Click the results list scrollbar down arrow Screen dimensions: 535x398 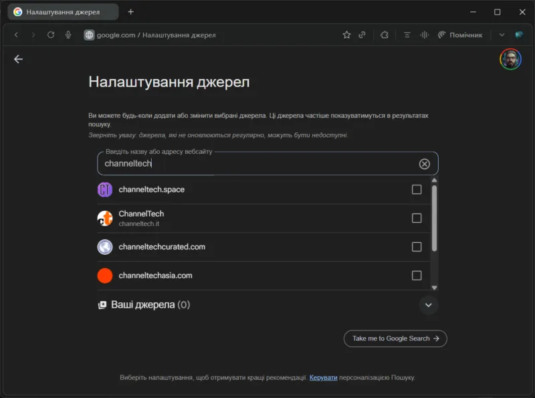(434, 288)
